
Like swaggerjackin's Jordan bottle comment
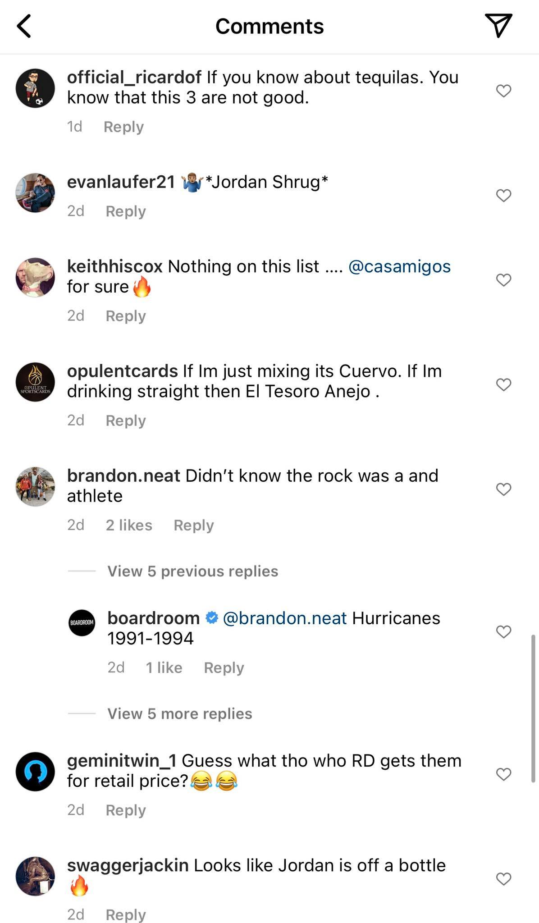pyautogui.click(x=503, y=878)
